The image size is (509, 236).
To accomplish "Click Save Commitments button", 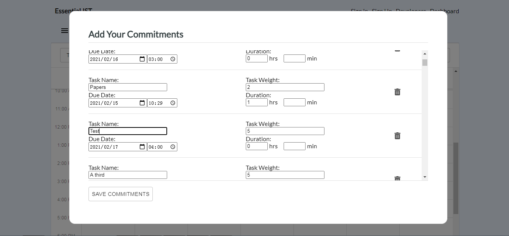I will click(x=121, y=194).
